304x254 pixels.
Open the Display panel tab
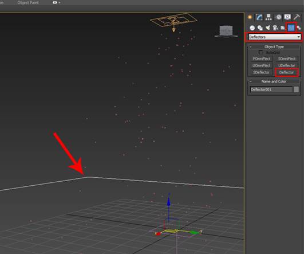[x=287, y=17]
